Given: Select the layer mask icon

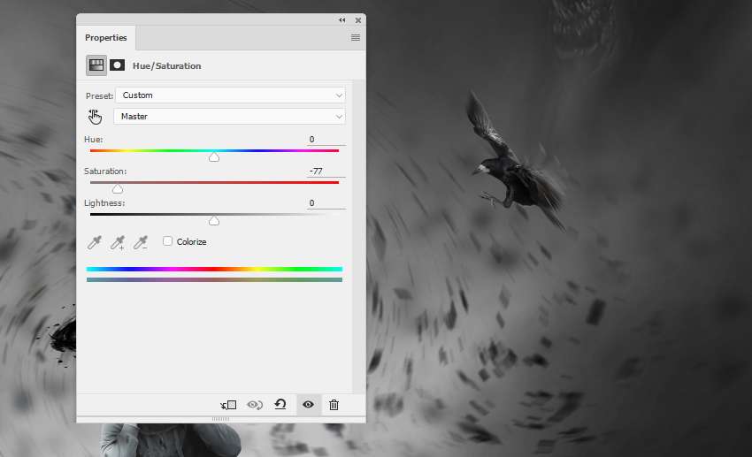Looking at the screenshot, I should 117,65.
